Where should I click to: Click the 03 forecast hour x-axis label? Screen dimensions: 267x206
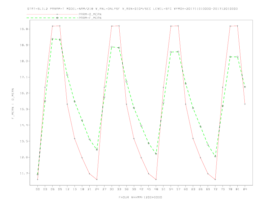click(45, 189)
